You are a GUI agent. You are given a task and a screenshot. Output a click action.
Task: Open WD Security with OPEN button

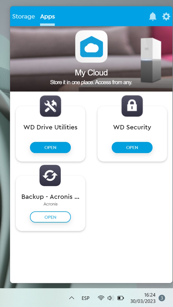(132, 147)
